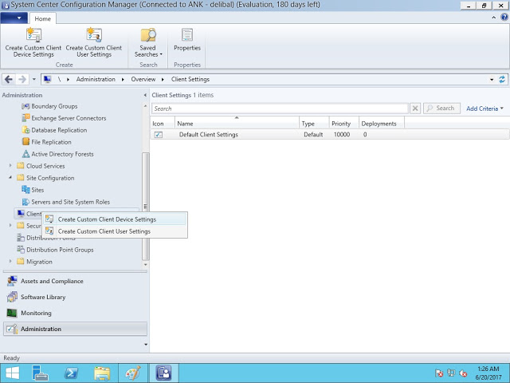Select Create Custom Client User Settings context entry

click(104, 231)
